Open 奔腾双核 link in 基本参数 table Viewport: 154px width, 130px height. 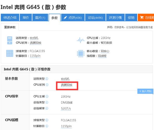click(67, 85)
